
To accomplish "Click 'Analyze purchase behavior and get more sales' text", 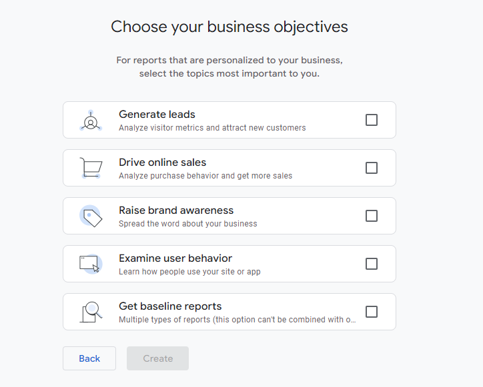I will tap(205, 176).
